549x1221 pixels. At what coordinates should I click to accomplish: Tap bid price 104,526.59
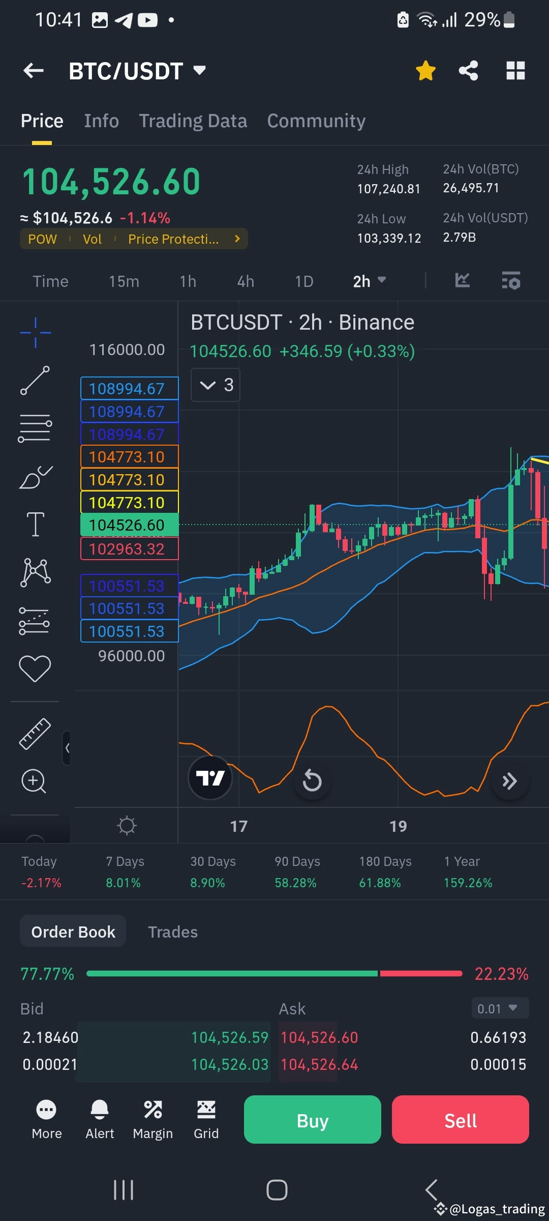coord(229,1037)
